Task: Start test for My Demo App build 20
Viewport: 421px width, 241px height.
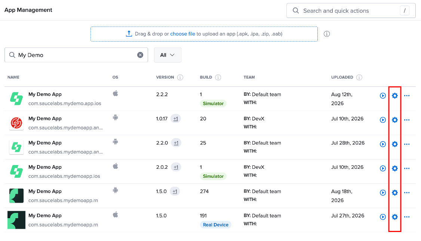Action: (x=382, y=120)
